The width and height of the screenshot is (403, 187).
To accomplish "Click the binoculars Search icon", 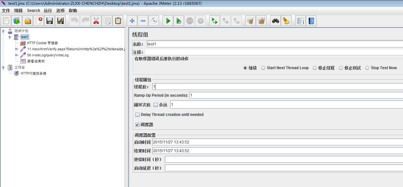I will (276, 21).
